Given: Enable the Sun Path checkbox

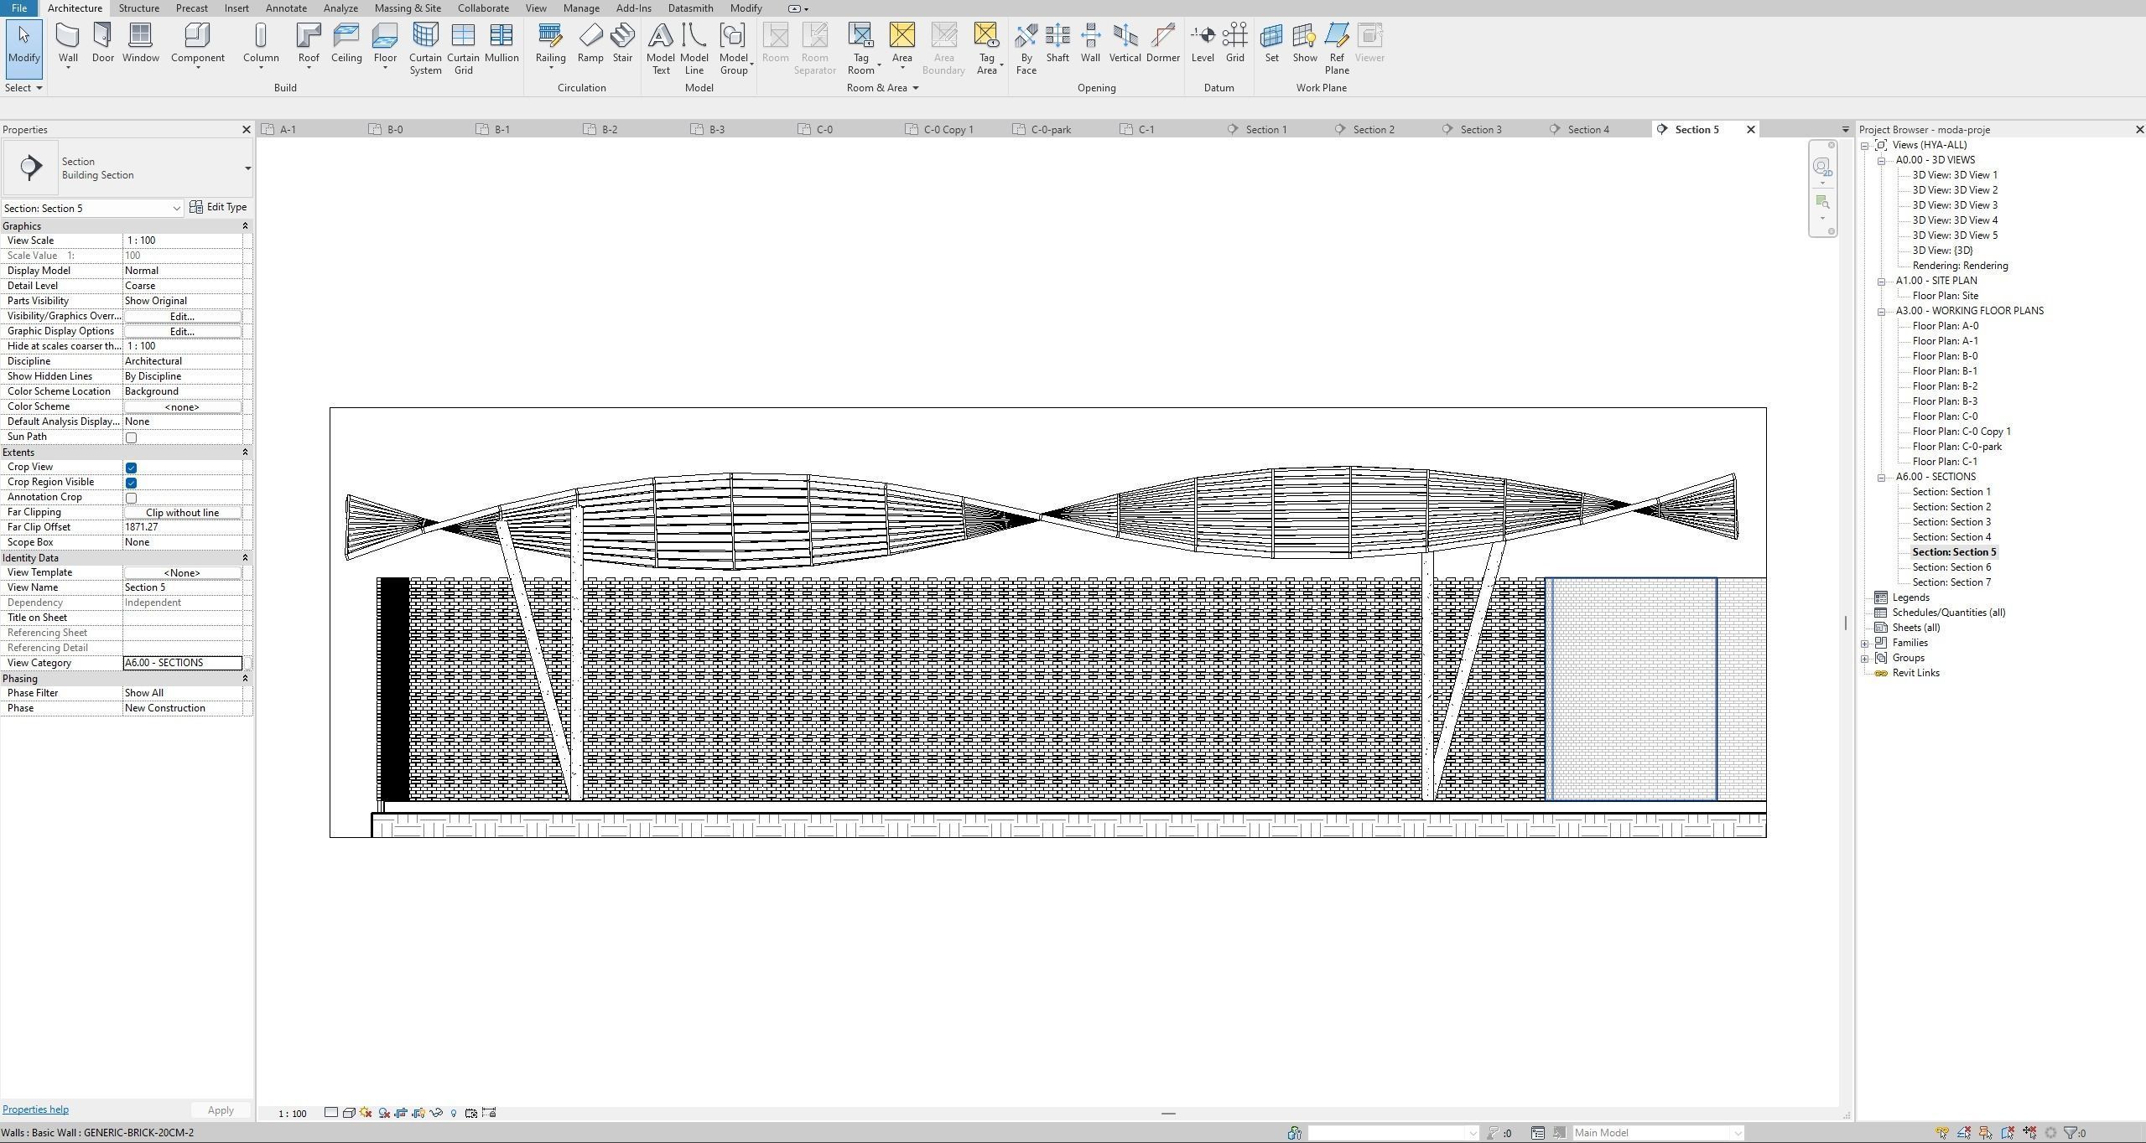Looking at the screenshot, I should [x=131, y=437].
